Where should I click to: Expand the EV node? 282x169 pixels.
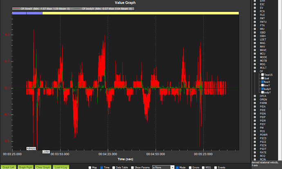click(255, 8)
